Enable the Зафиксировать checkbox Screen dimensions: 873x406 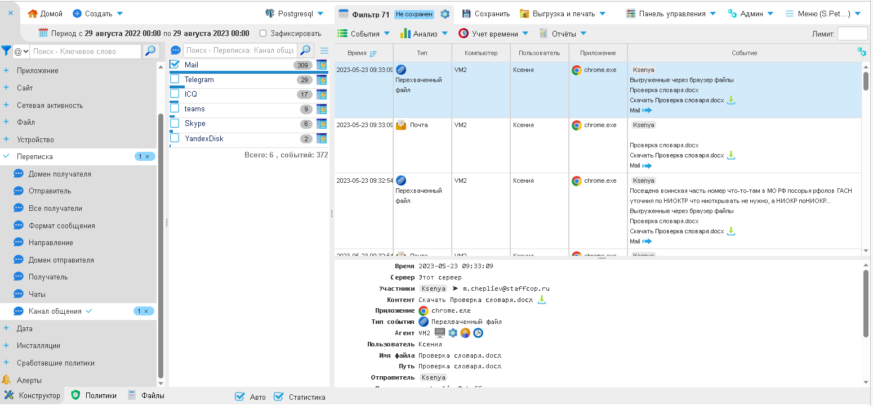click(263, 33)
